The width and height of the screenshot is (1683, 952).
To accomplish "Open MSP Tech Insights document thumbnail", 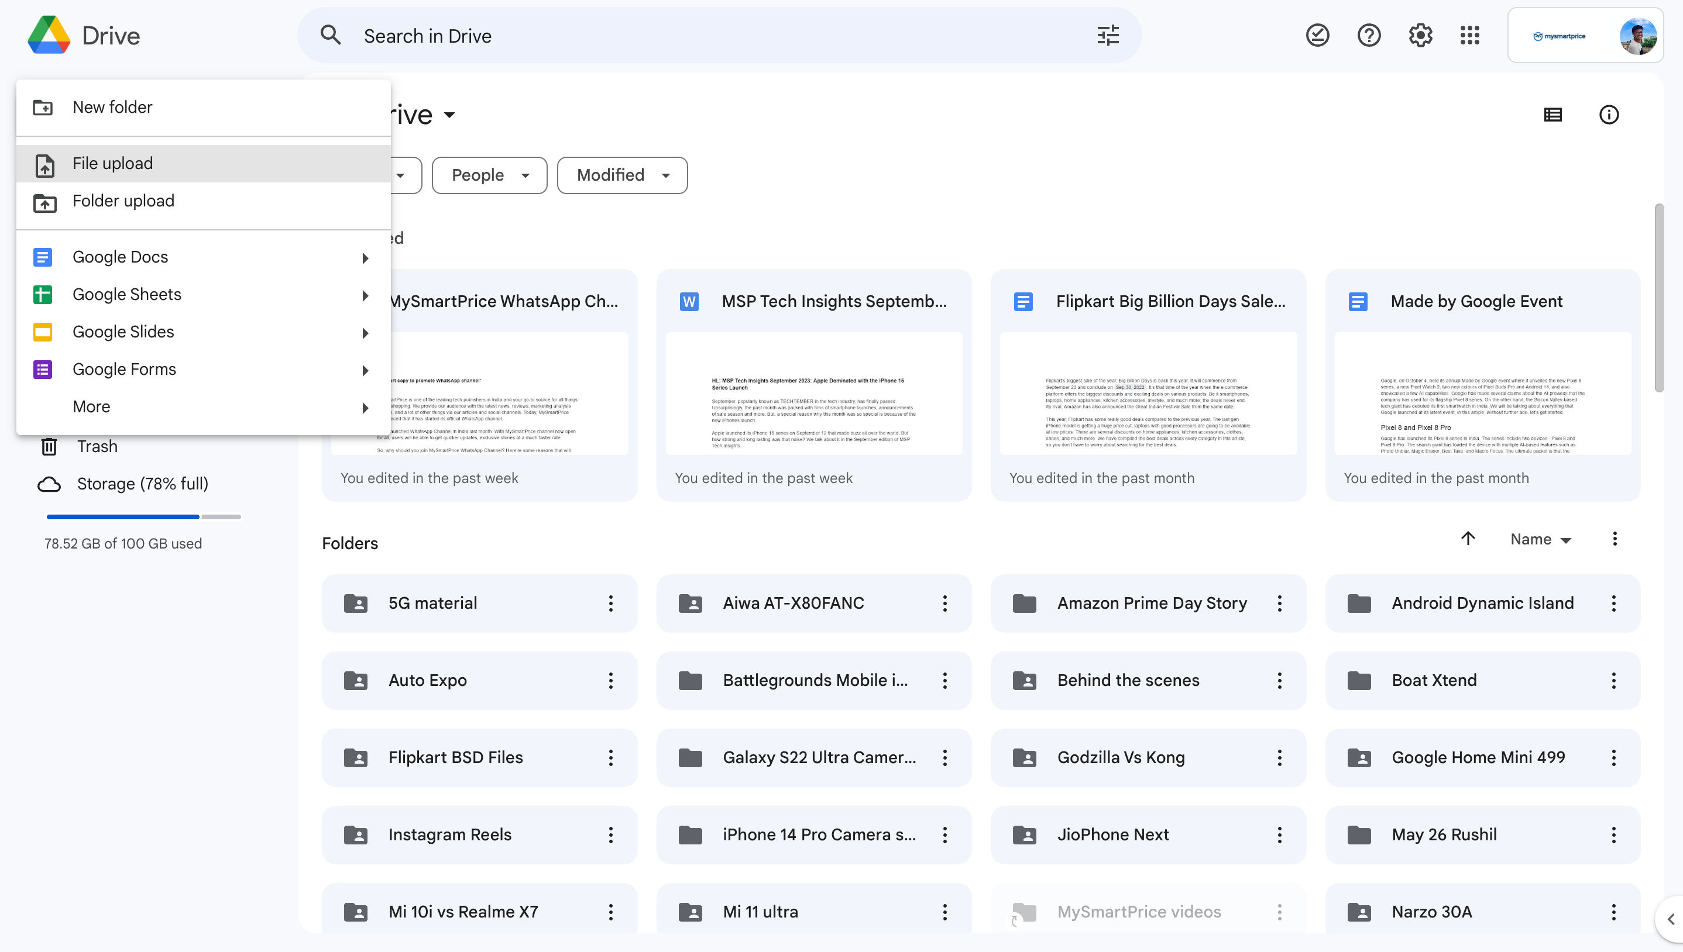I will point(813,393).
